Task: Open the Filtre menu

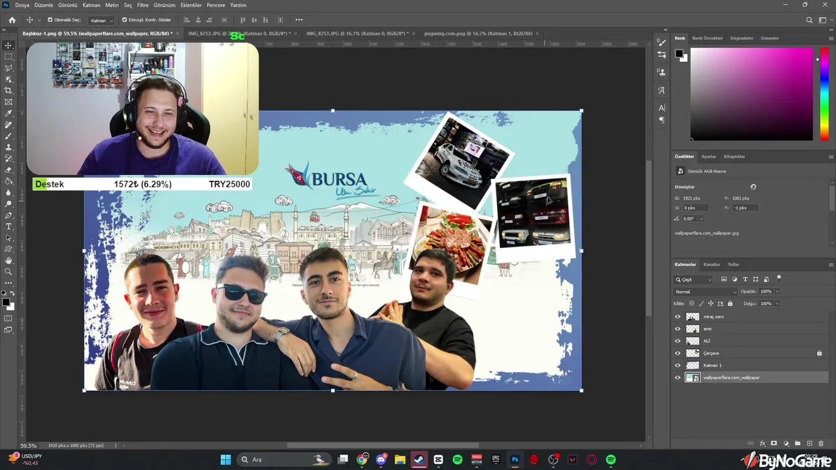Action: [x=142, y=5]
